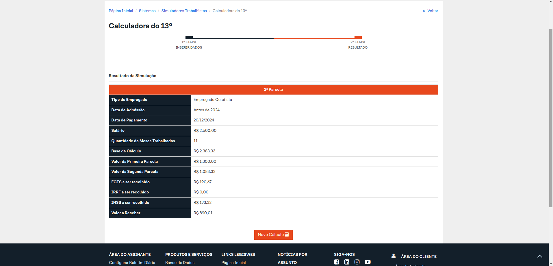Click the Siga-nos footer heading
553x266 pixels.
344,255
